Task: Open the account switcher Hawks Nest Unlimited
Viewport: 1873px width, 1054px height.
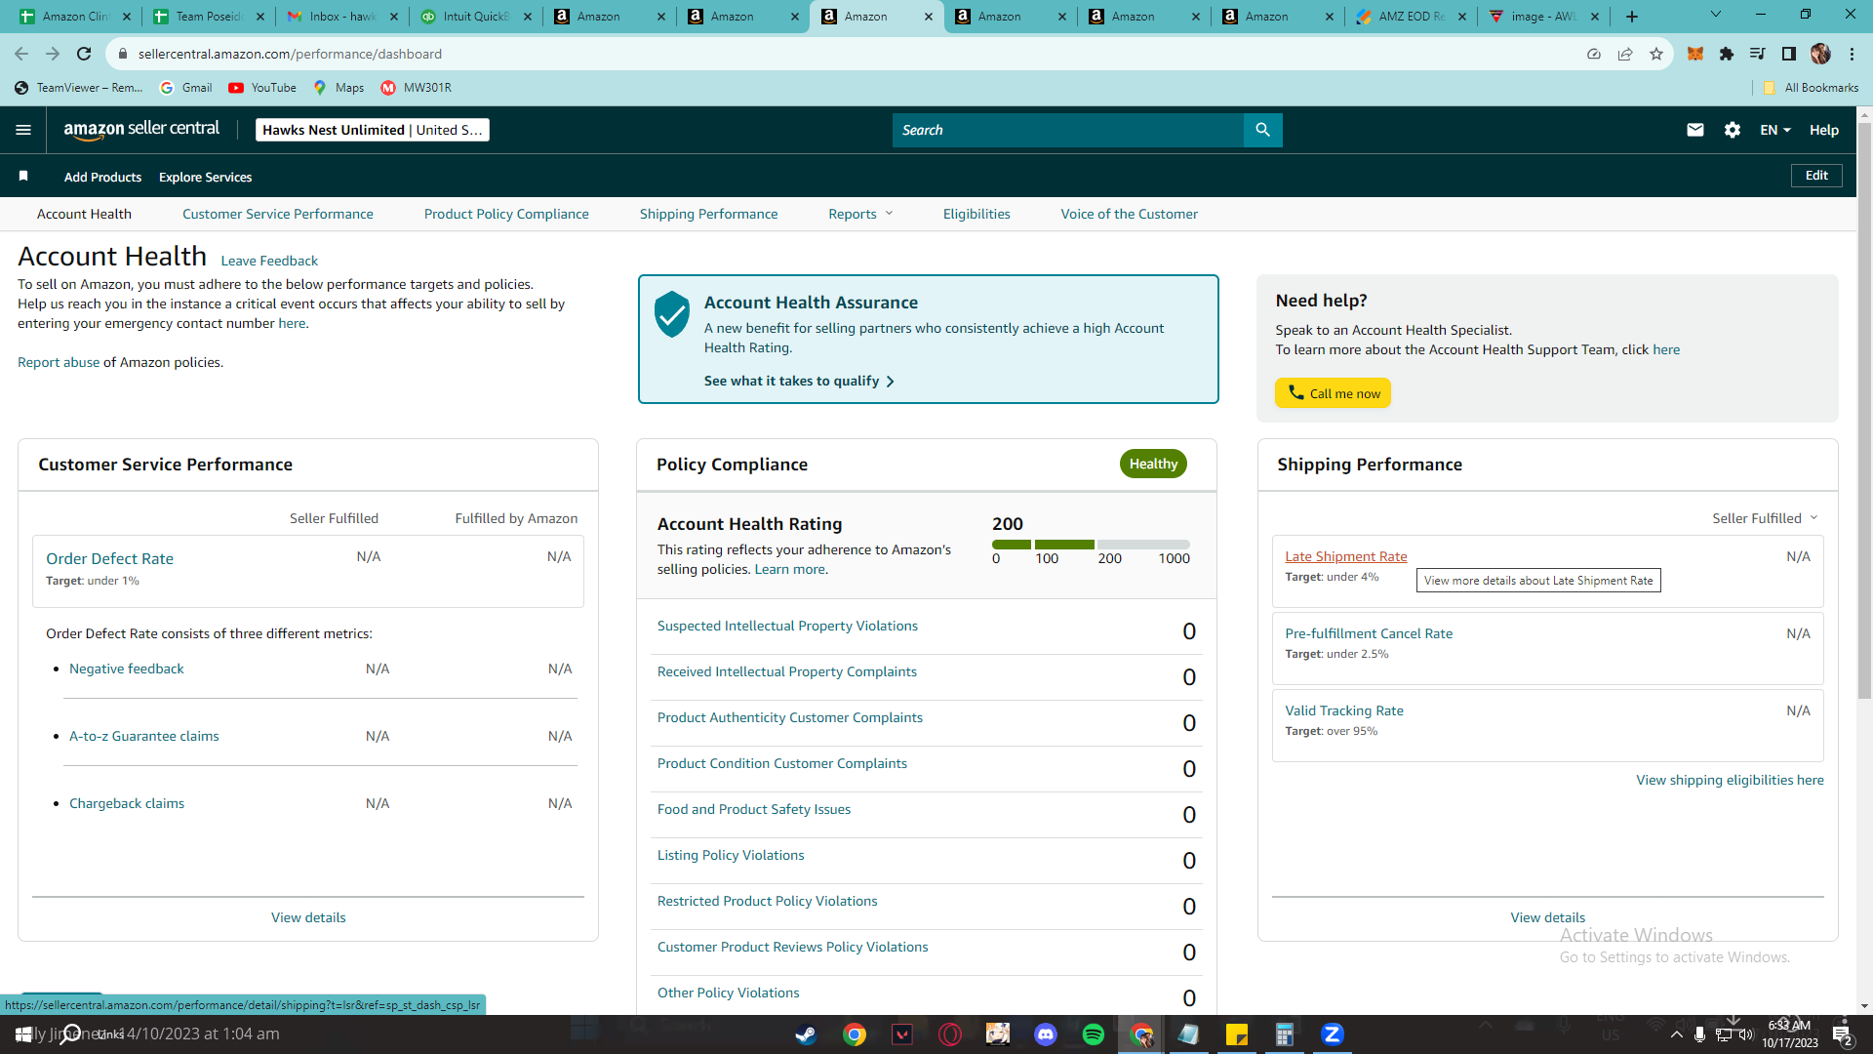Action: click(373, 130)
